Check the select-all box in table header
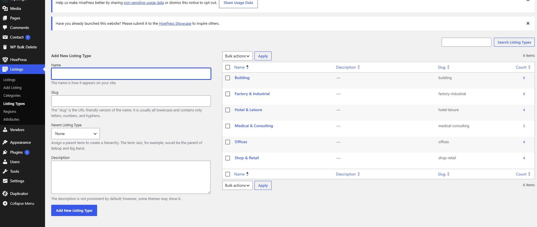The width and height of the screenshot is (537, 227). coord(228,67)
